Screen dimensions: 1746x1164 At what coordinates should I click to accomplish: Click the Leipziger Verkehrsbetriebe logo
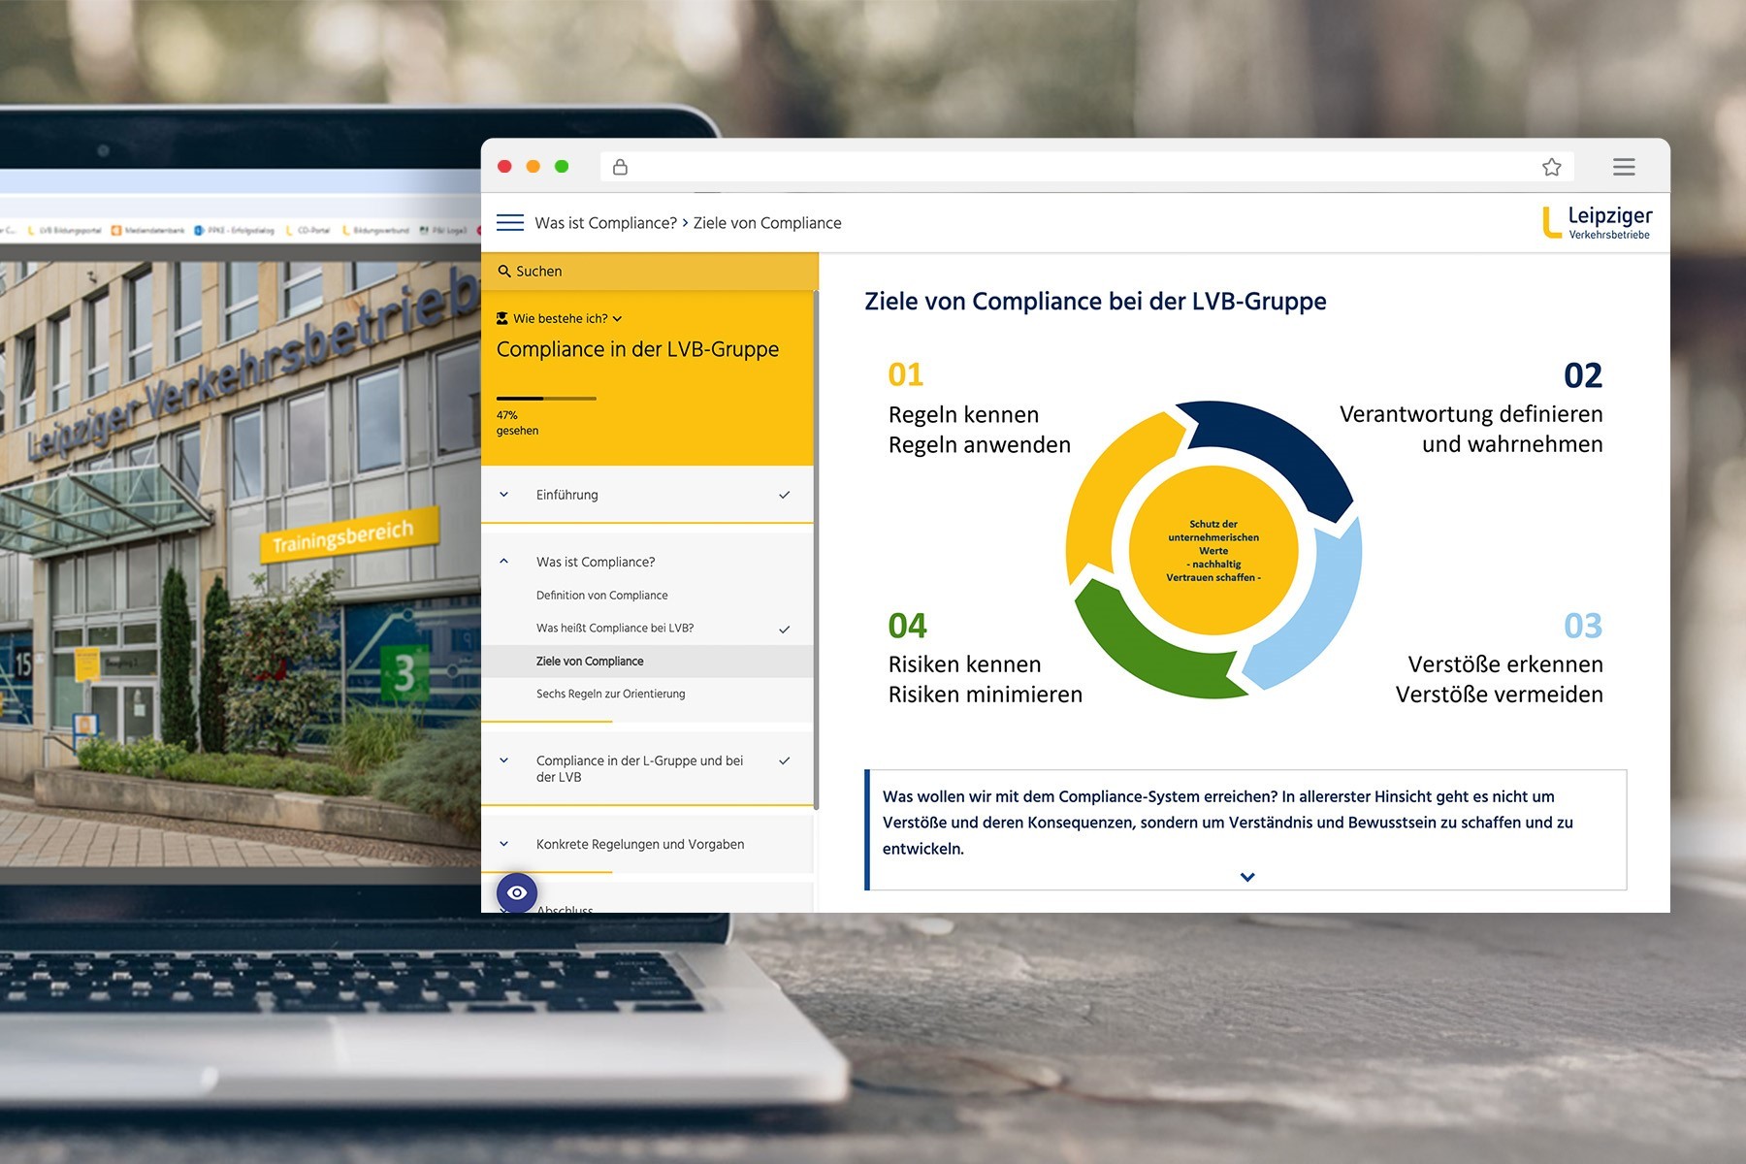(x=1597, y=222)
